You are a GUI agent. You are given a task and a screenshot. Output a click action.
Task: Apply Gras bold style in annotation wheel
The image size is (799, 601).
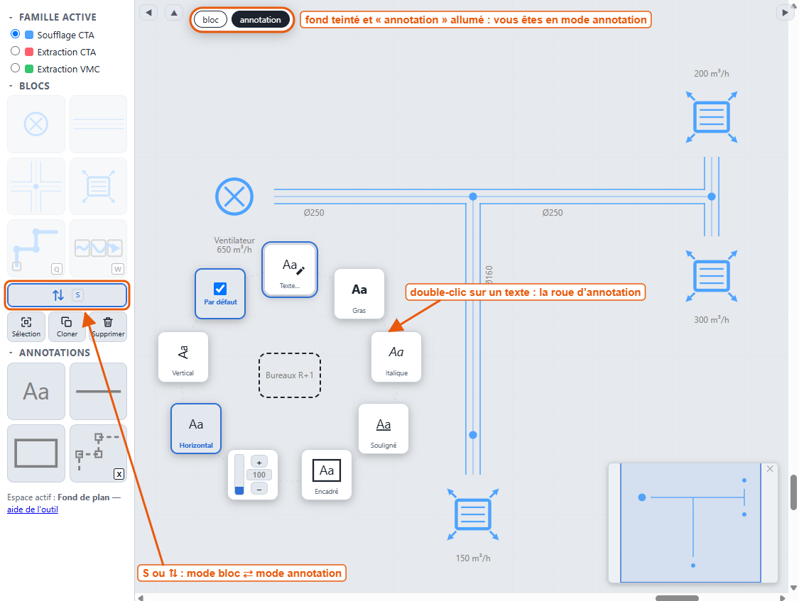coord(359,294)
